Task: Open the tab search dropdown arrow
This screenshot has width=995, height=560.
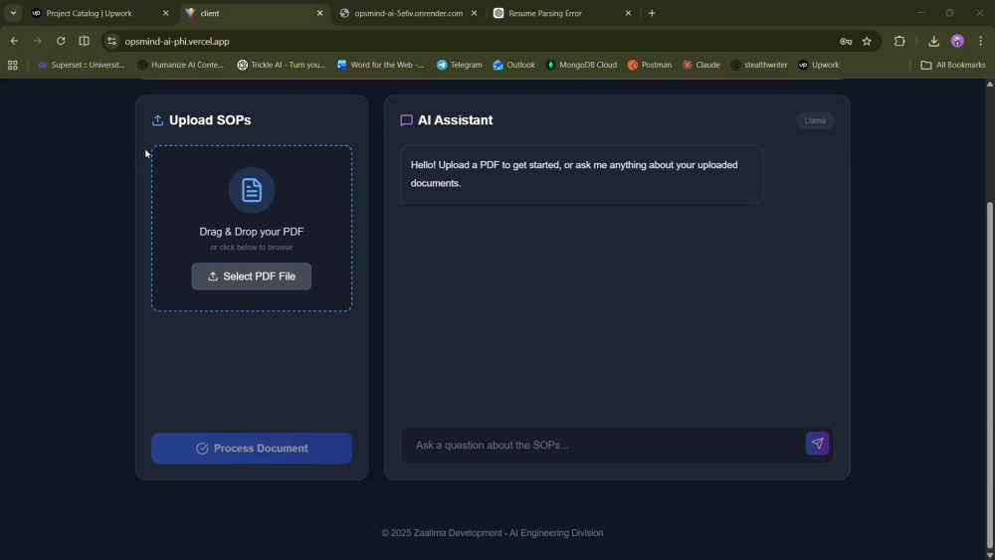Action: [13, 13]
